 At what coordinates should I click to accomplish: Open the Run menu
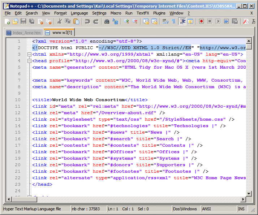coord(129,13)
